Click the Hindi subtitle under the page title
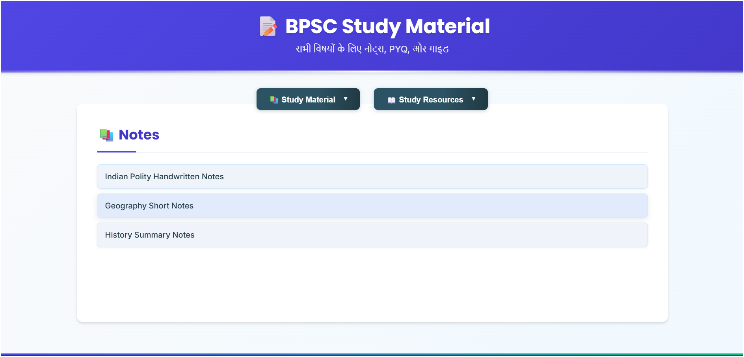The width and height of the screenshot is (744, 357). coord(372,48)
